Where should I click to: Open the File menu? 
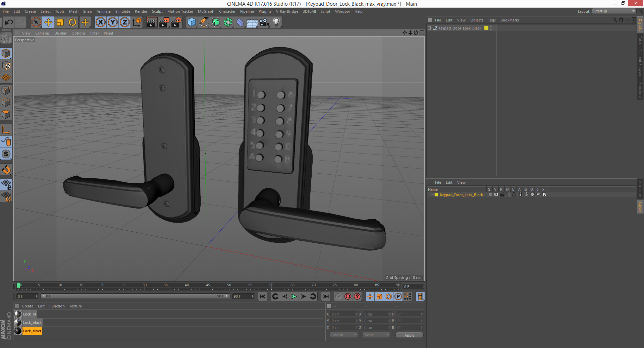[6, 11]
